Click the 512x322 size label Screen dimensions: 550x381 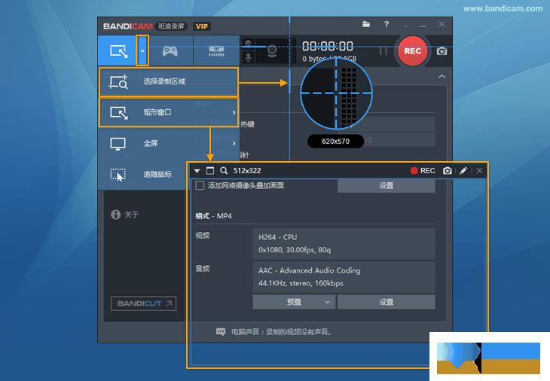(x=247, y=171)
